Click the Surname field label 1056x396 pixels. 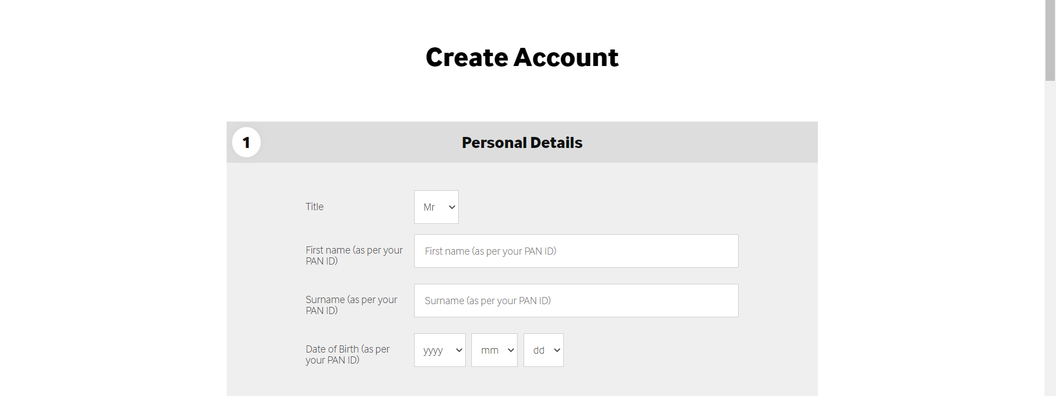click(x=351, y=305)
